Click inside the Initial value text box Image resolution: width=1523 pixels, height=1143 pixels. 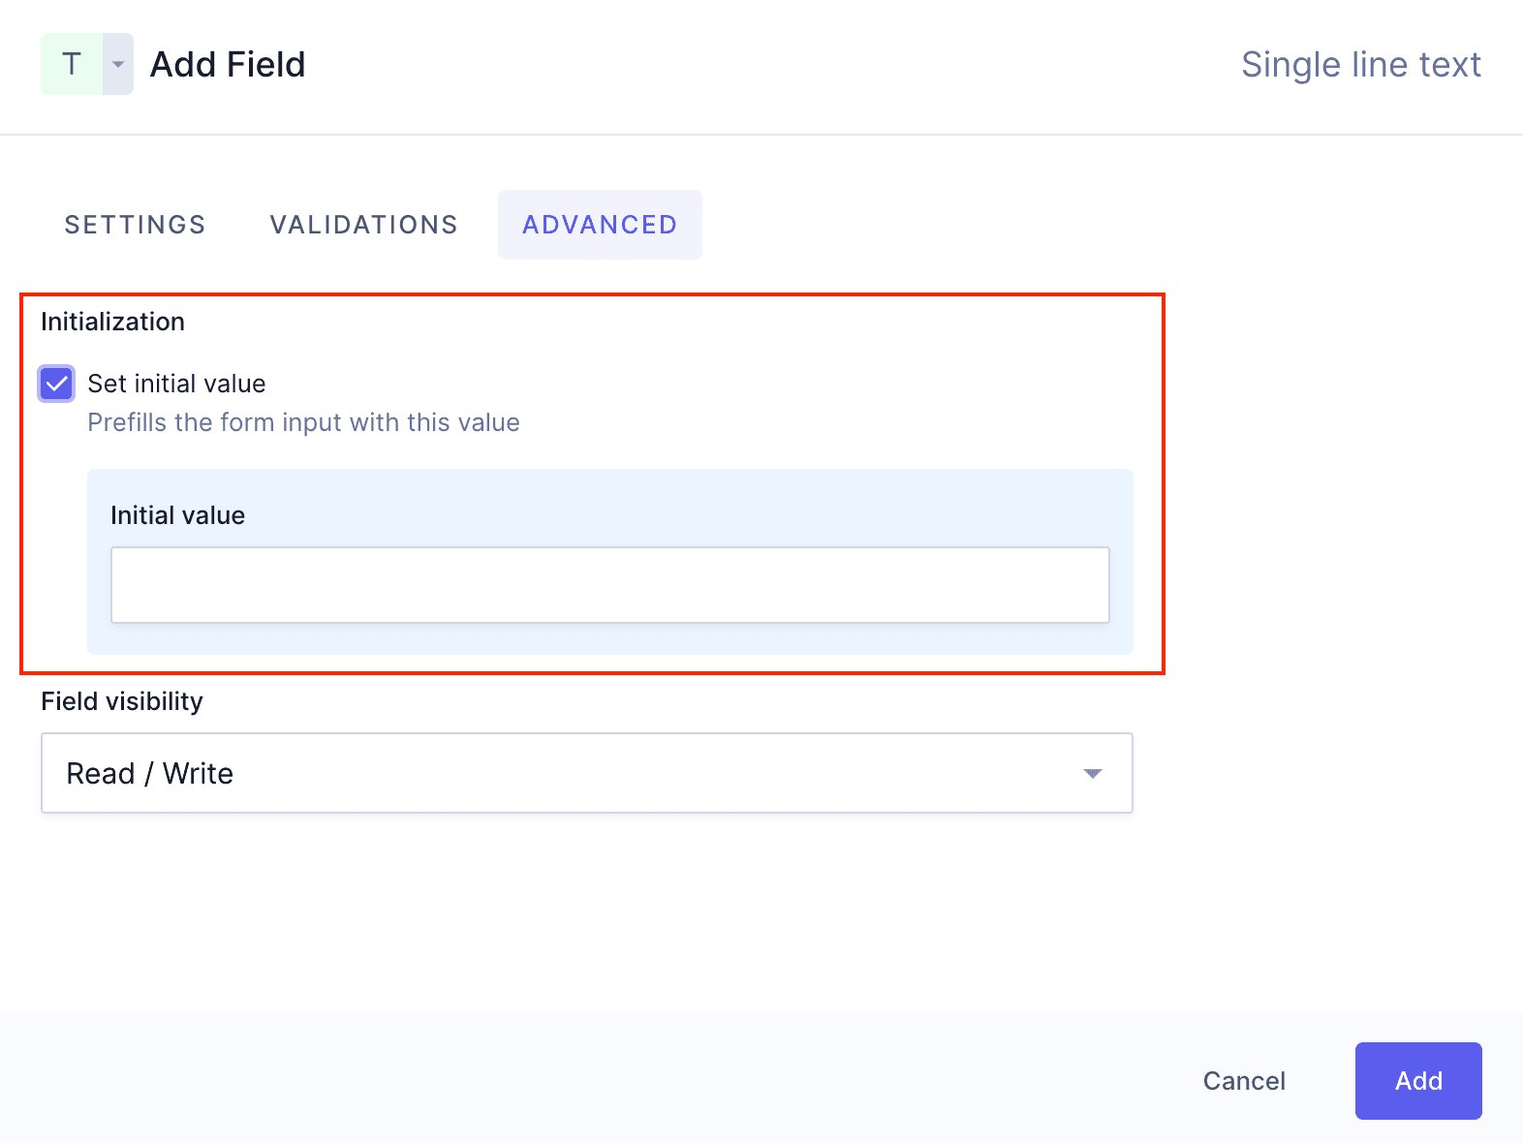coord(609,584)
